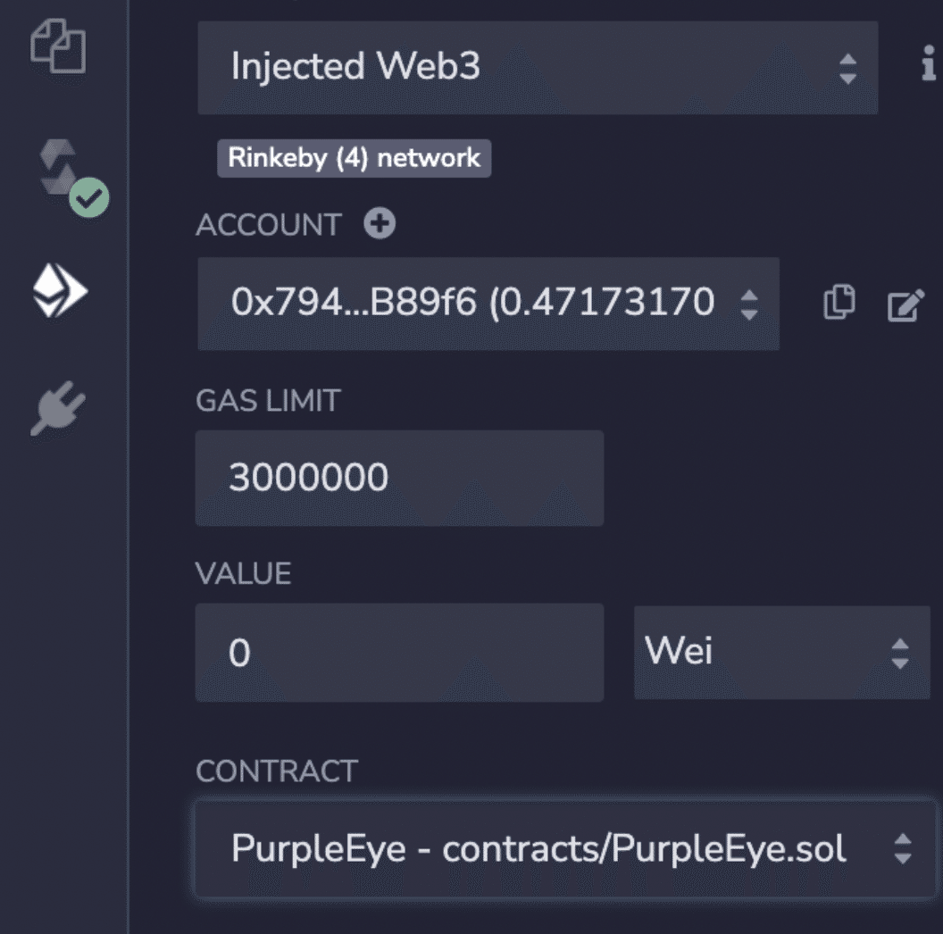Screen dimensions: 943x934
Task: Expand the PurpleEye contract selector
Action: (565, 848)
